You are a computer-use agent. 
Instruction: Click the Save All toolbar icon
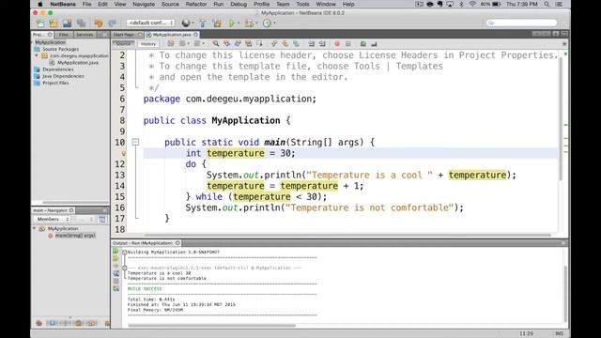(81, 23)
